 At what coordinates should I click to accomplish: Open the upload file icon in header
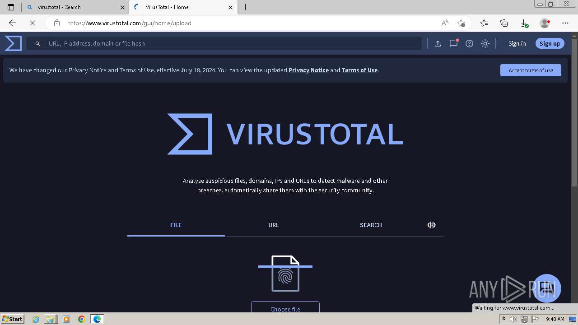click(x=438, y=43)
